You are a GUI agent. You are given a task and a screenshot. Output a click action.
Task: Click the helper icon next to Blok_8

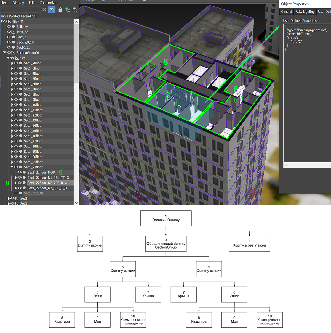pos(10,22)
